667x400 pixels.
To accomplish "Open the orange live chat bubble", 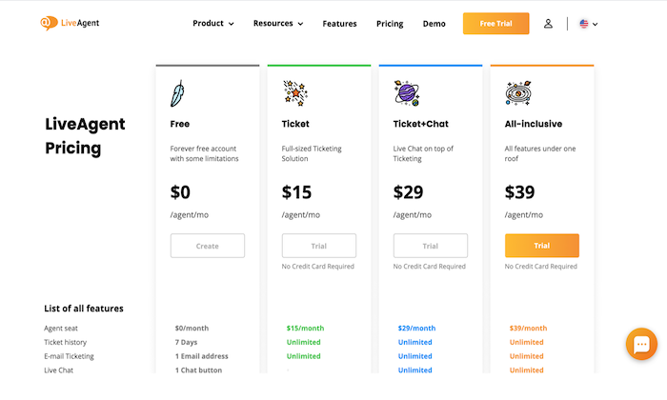I will tap(641, 344).
